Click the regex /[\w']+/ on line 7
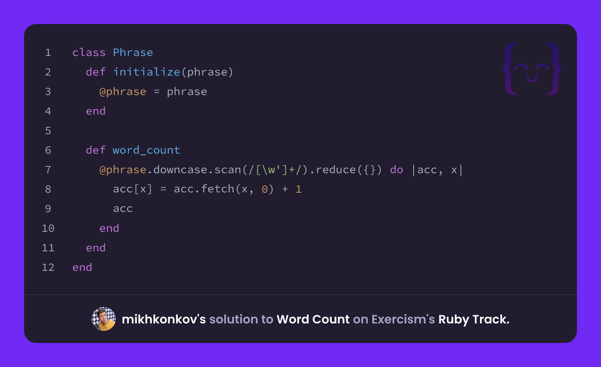This screenshot has width=601, height=367. click(275, 169)
